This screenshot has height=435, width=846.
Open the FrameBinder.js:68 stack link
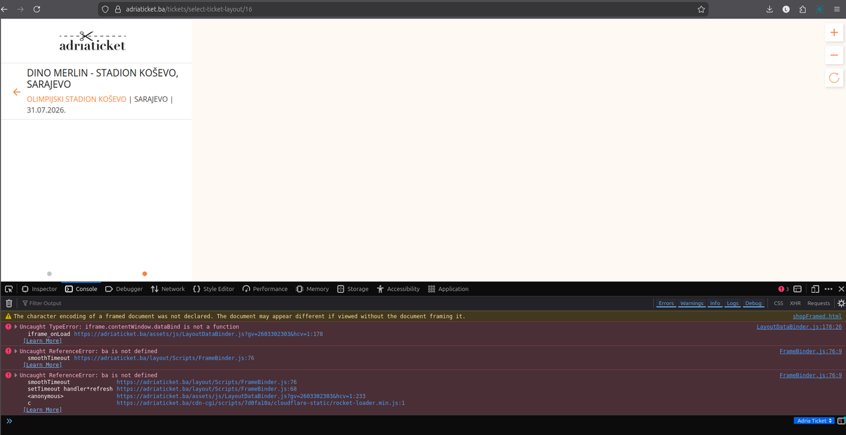click(207, 389)
